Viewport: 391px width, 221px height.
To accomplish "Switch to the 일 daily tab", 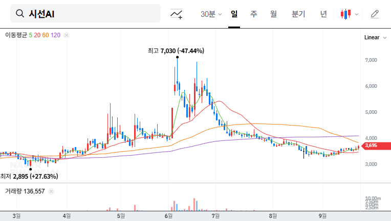I will (x=234, y=14).
